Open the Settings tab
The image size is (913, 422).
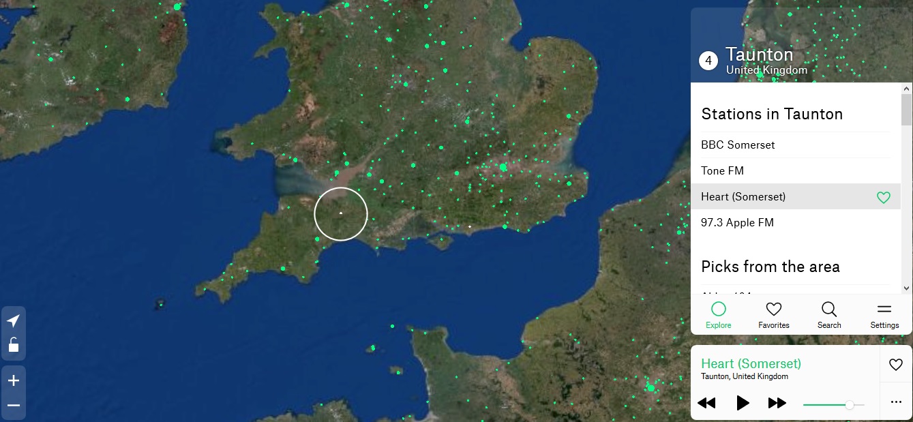click(x=884, y=316)
